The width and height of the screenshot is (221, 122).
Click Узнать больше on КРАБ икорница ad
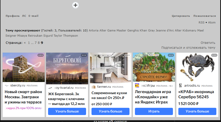click(197, 111)
